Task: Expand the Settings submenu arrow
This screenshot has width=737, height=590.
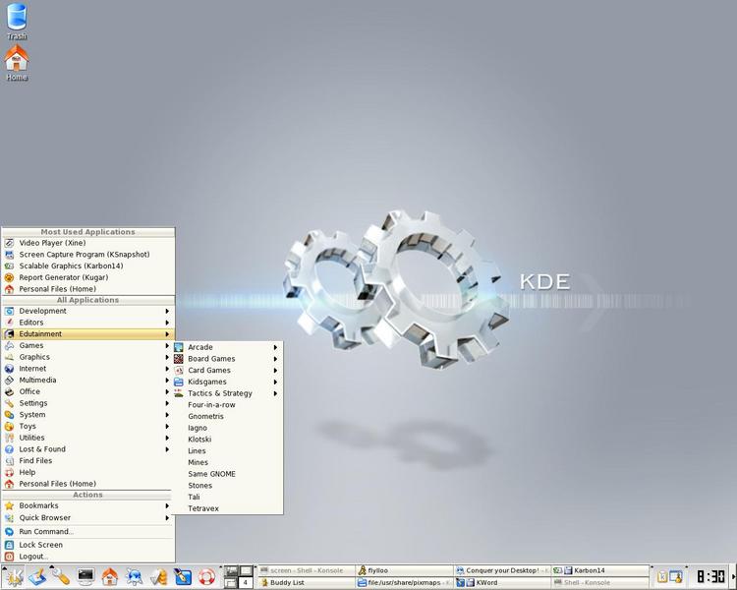Action: tap(167, 403)
